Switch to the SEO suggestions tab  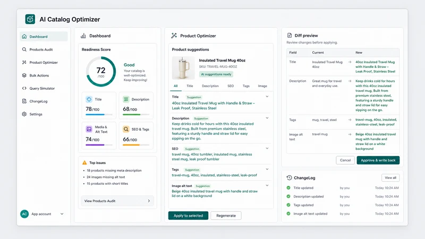coord(231,86)
